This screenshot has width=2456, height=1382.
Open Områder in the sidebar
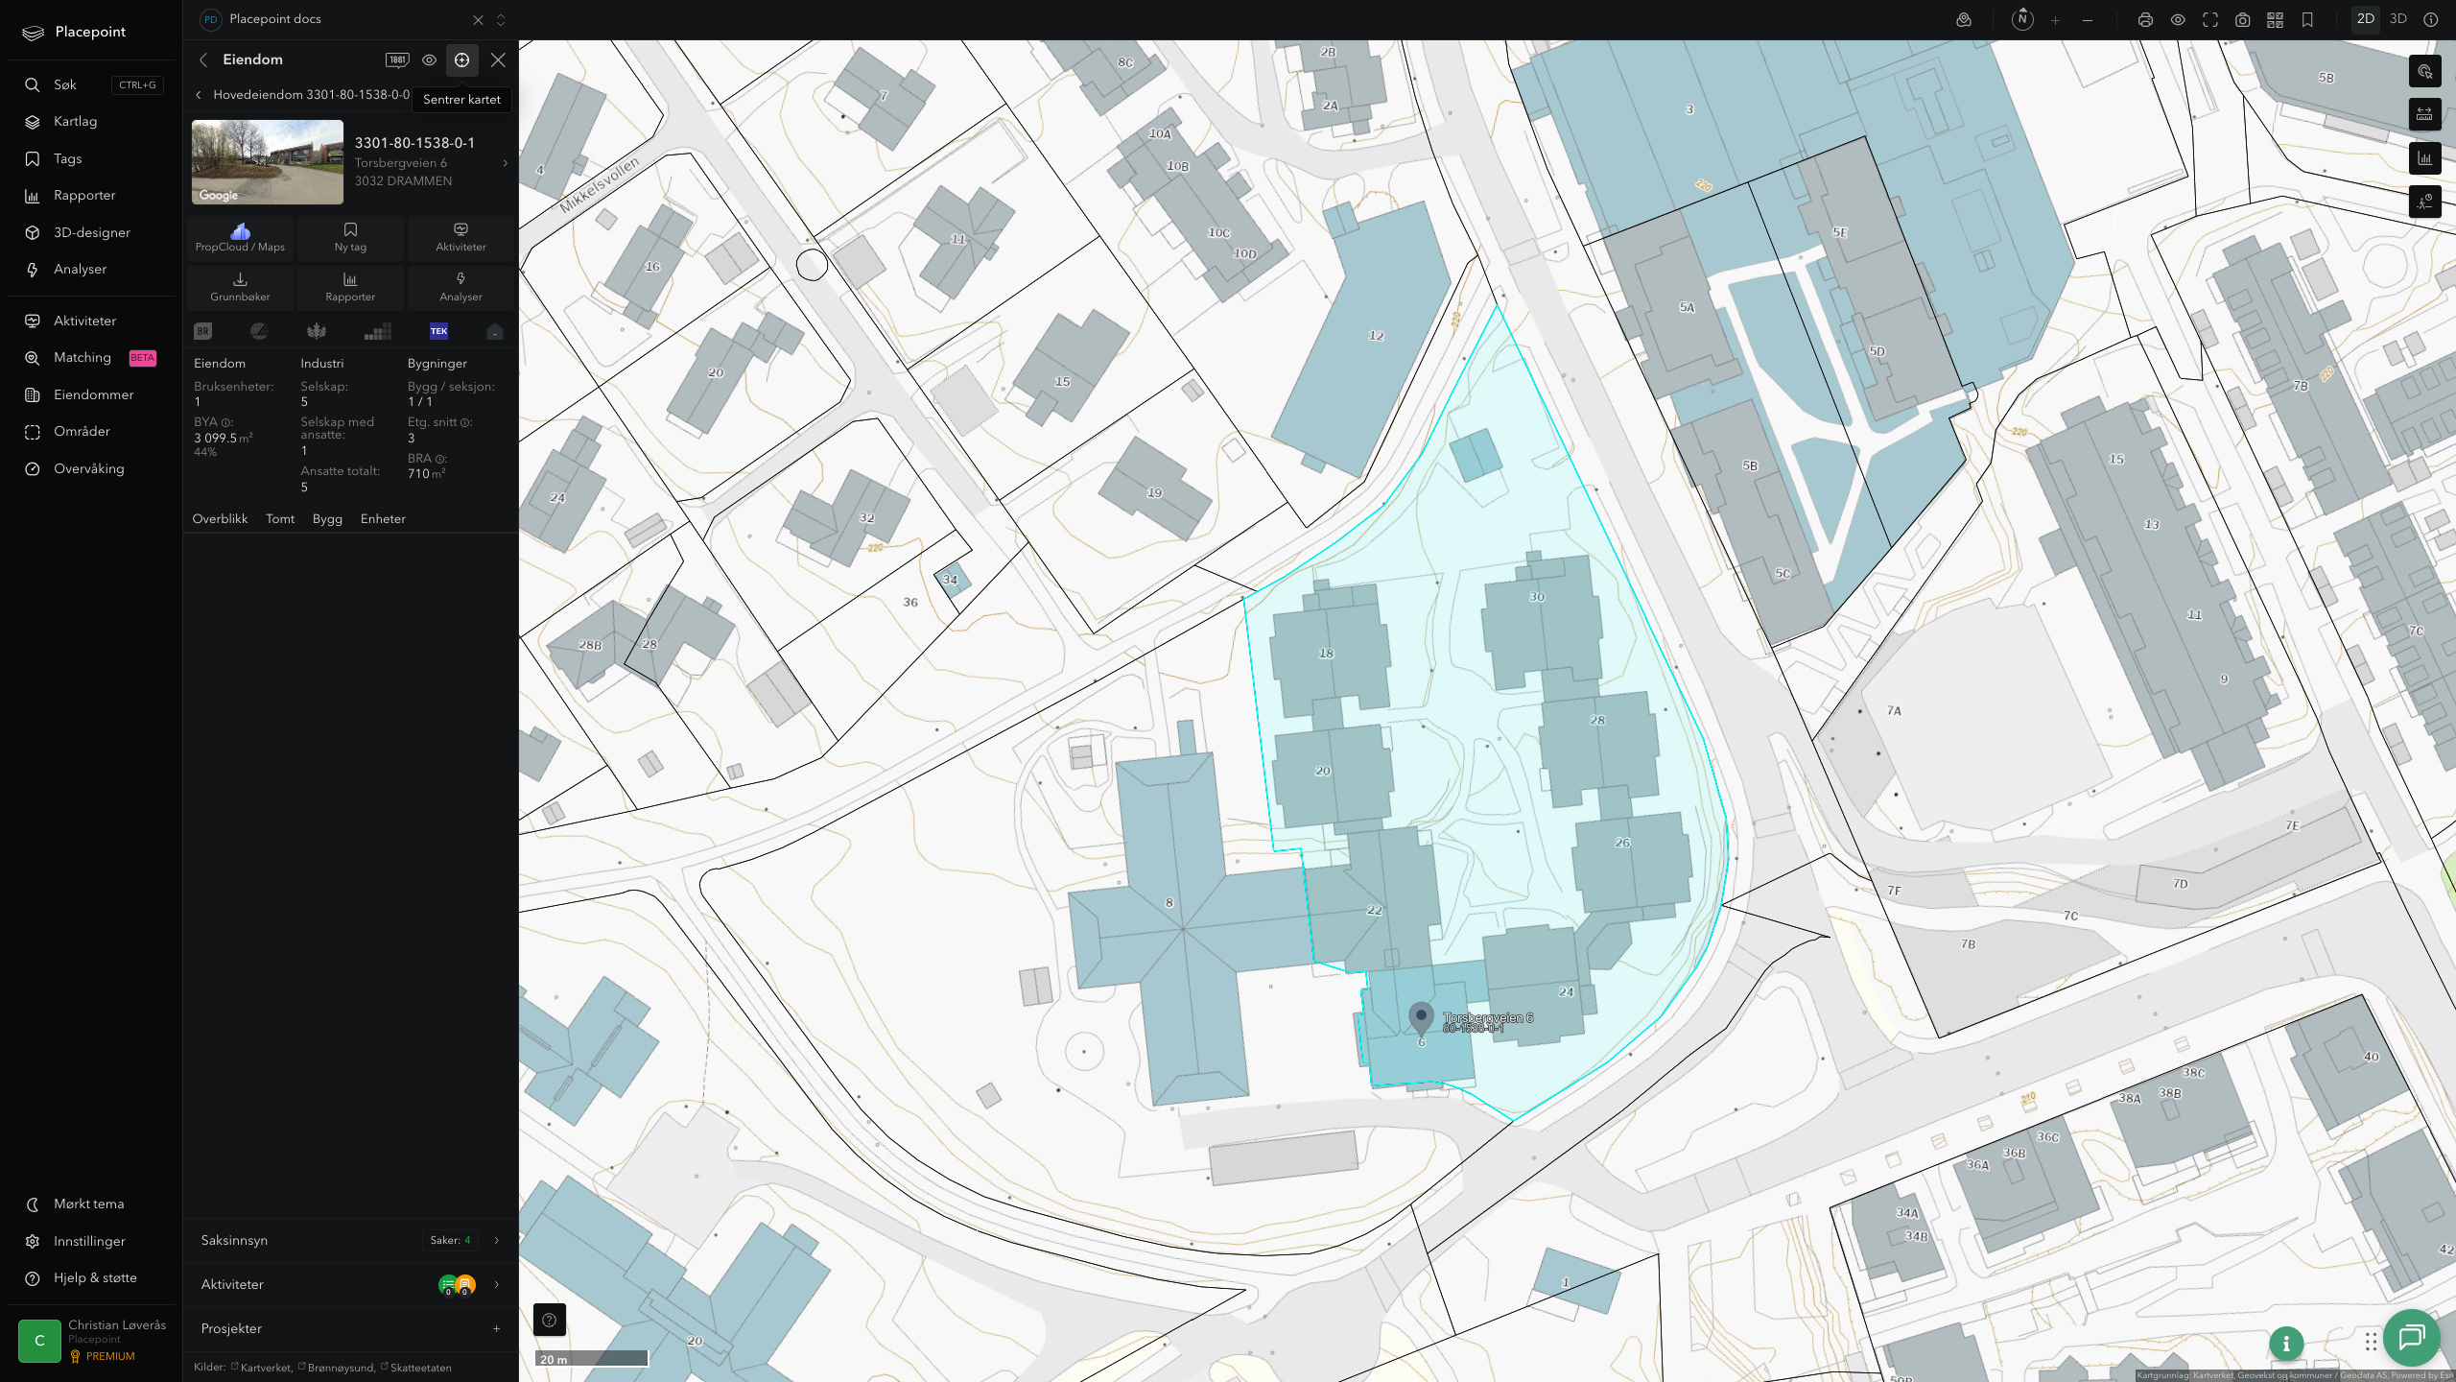(x=93, y=432)
